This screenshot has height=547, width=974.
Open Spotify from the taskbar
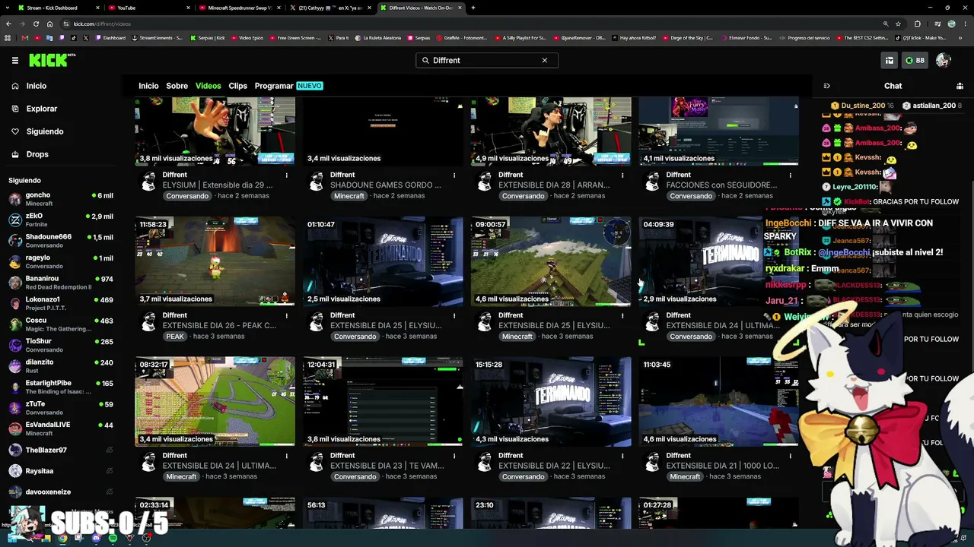tap(113, 538)
